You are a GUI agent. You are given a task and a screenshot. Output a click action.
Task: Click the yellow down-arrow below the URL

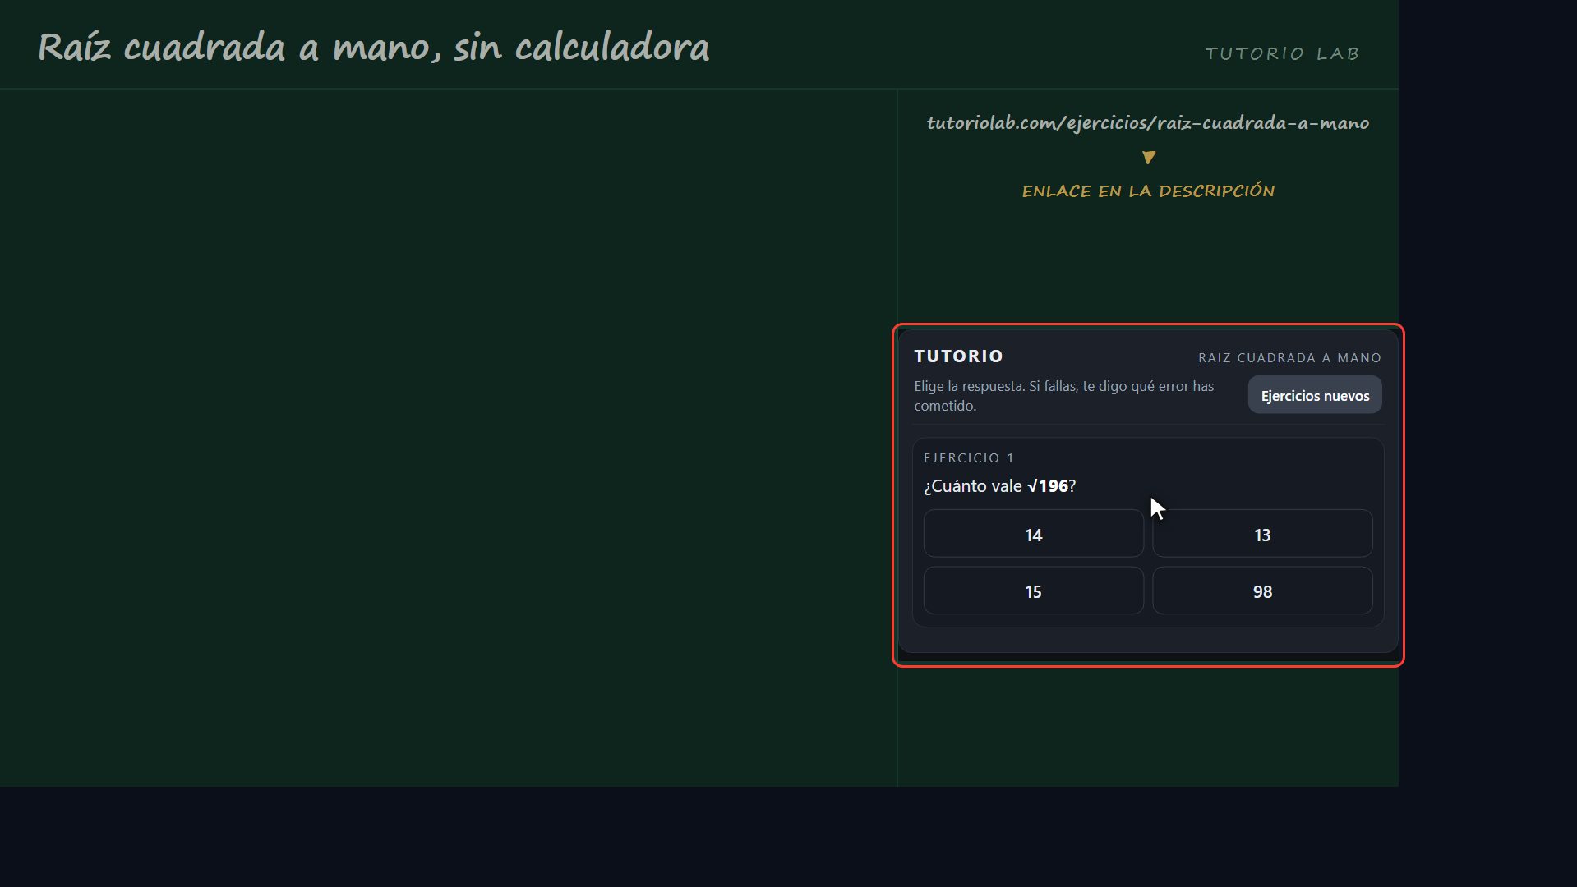(1148, 157)
